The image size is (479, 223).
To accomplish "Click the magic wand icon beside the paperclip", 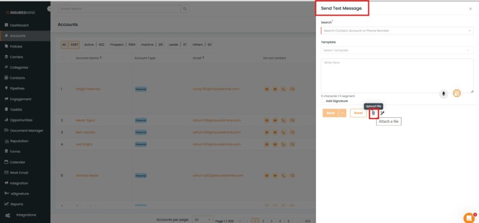I will 382,113.
